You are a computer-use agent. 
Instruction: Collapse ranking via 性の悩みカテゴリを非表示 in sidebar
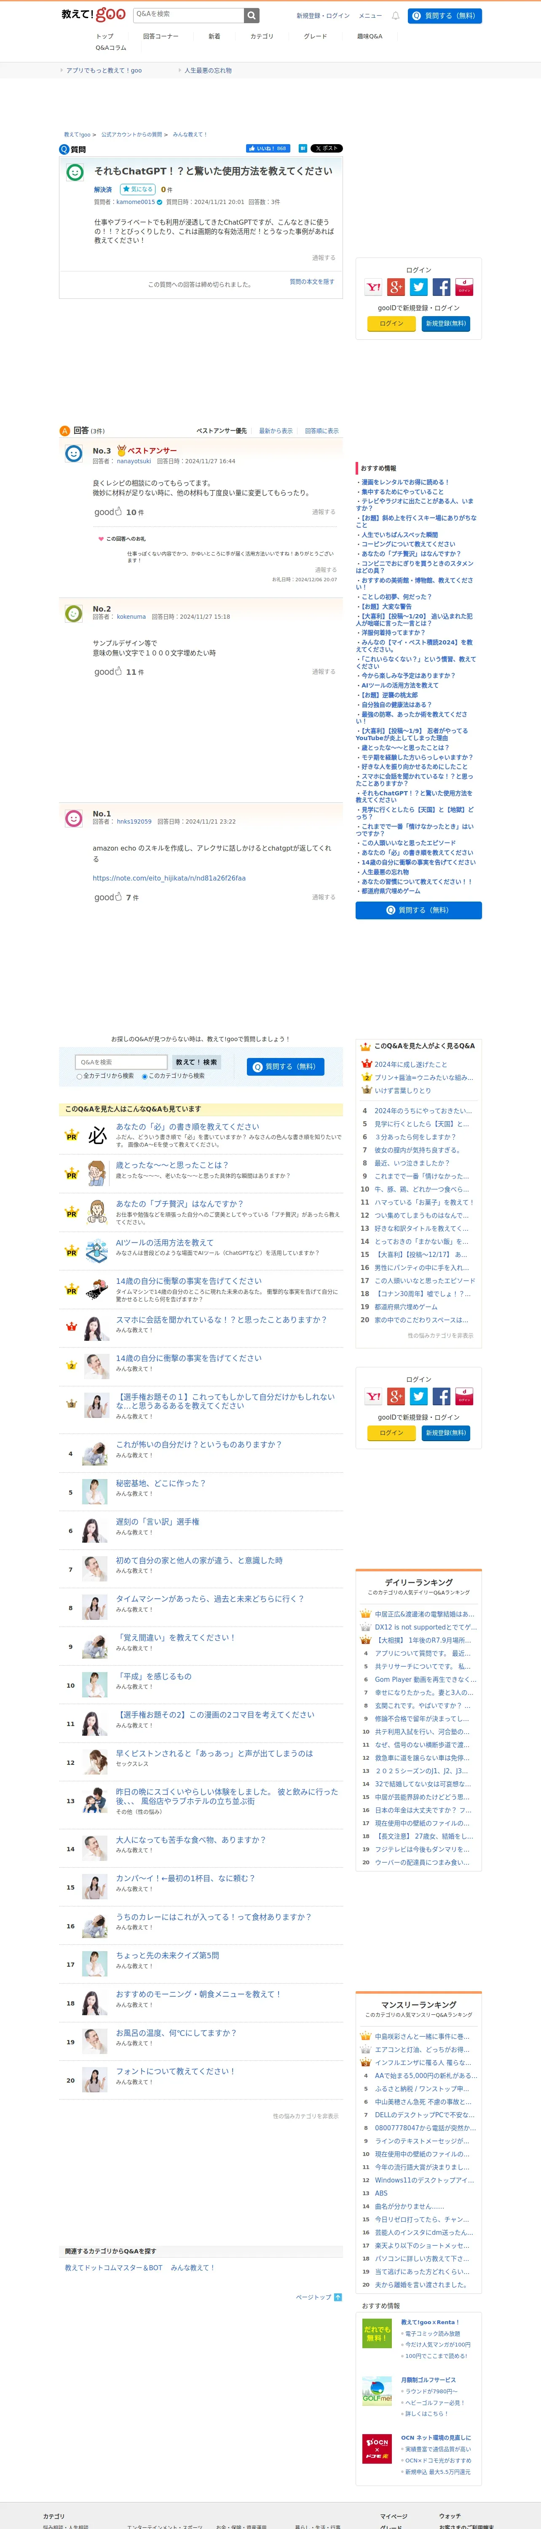[x=441, y=1335]
